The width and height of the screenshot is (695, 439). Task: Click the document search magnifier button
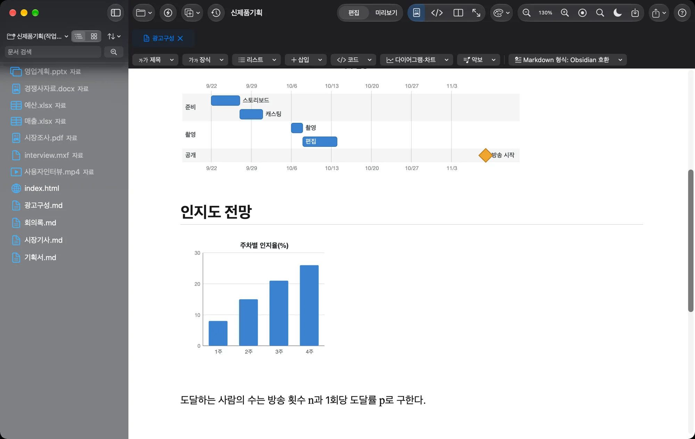click(x=114, y=52)
